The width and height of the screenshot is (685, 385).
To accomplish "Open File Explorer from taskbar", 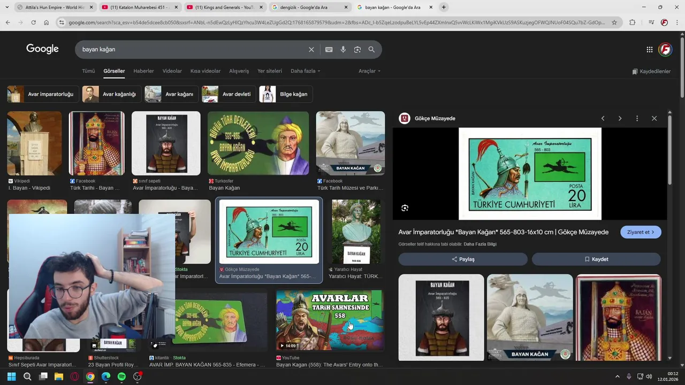I will pos(59,376).
